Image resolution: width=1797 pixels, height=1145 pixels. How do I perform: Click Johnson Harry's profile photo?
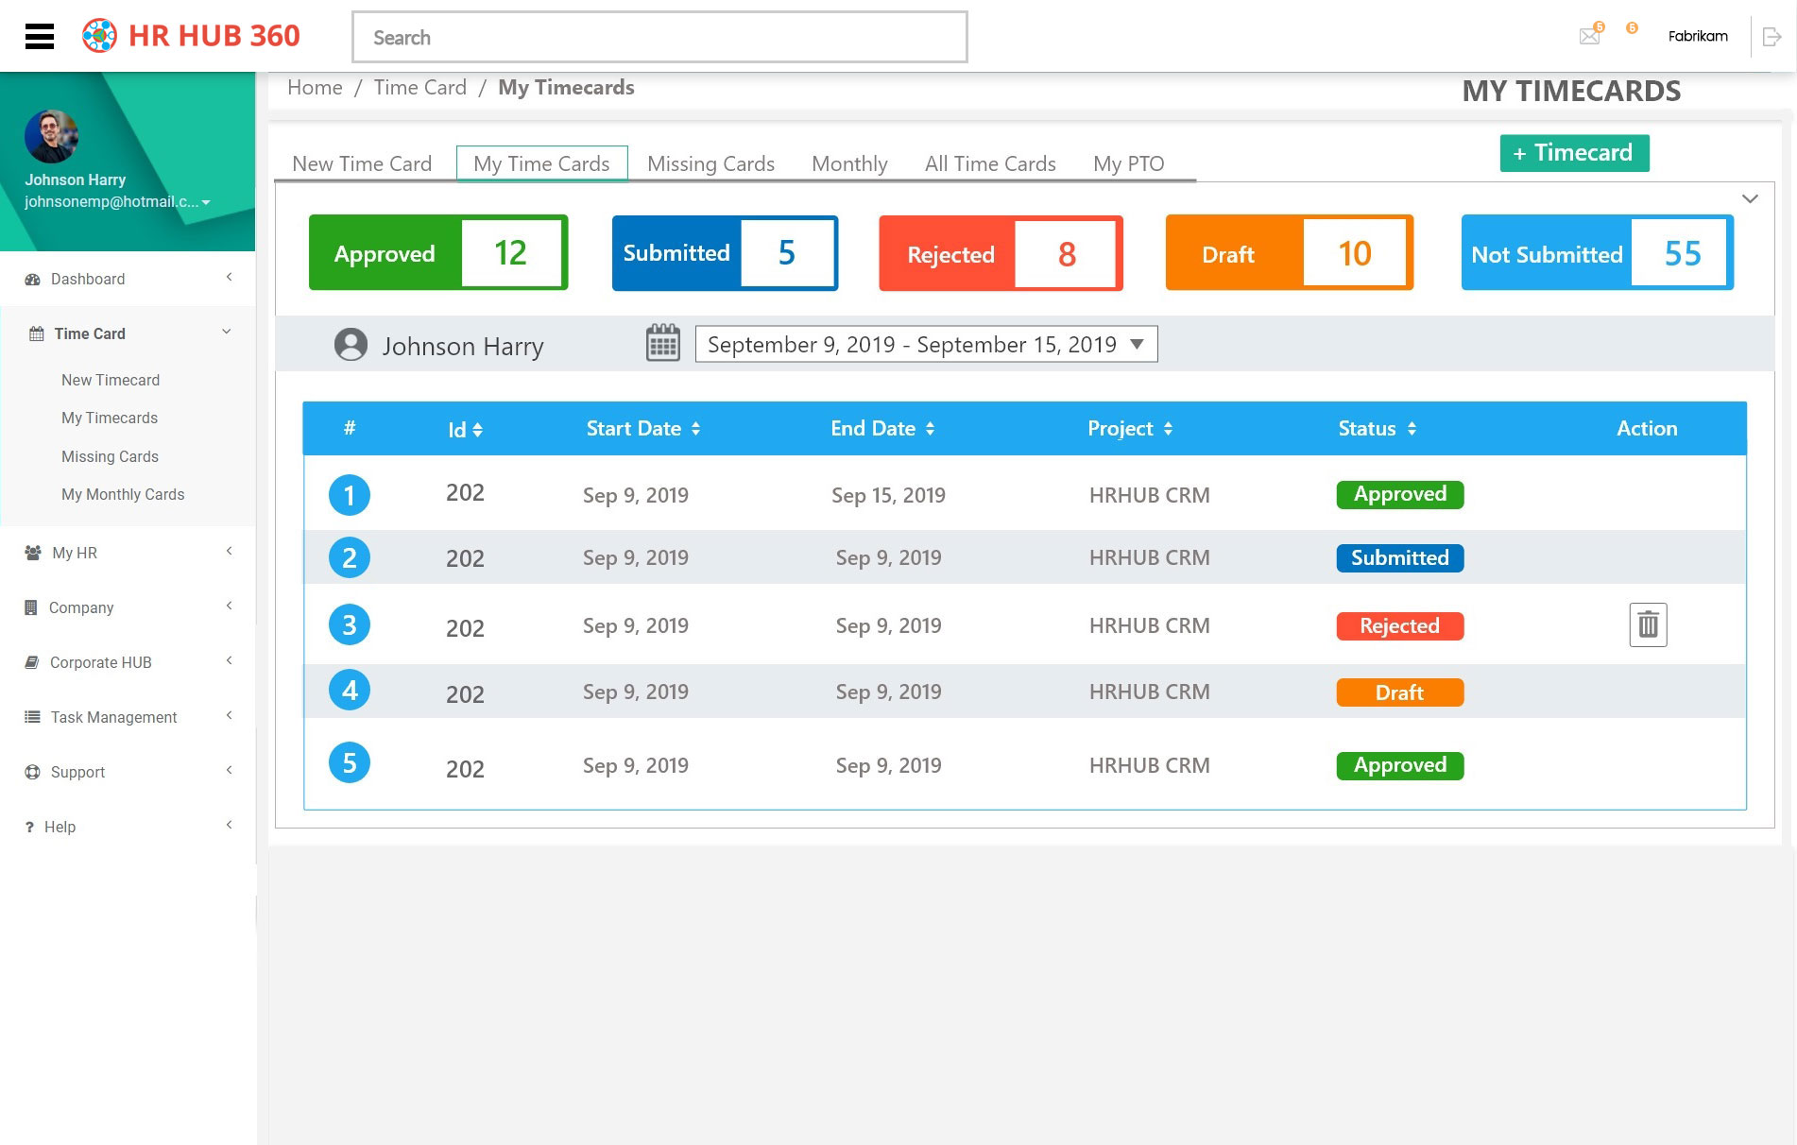tap(51, 136)
